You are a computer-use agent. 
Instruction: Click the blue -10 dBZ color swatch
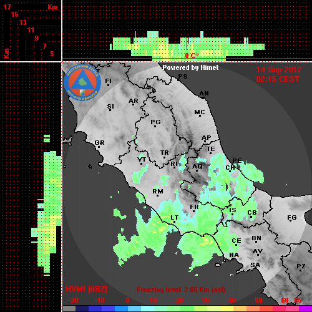[x=95, y=308]
